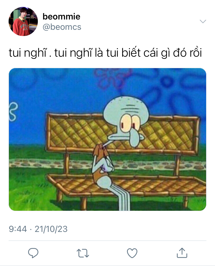This screenshot has height=266, width=215.
Task: Click the 21/10/23 date of the tweet
Action: [51, 229]
